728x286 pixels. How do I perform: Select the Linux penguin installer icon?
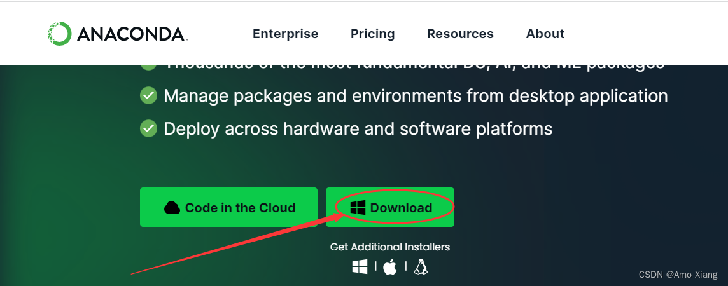[421, 266]
